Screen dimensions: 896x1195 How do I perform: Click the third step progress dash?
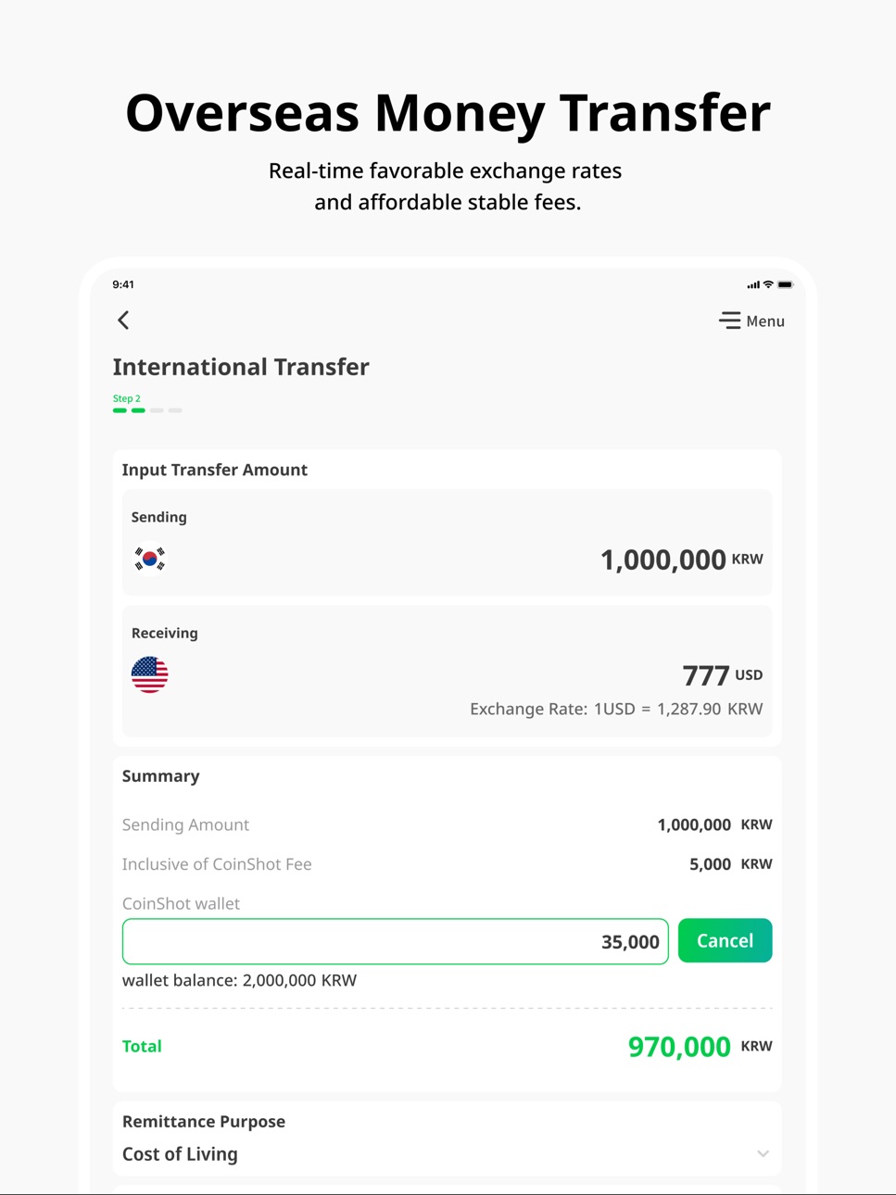point(157,410)
